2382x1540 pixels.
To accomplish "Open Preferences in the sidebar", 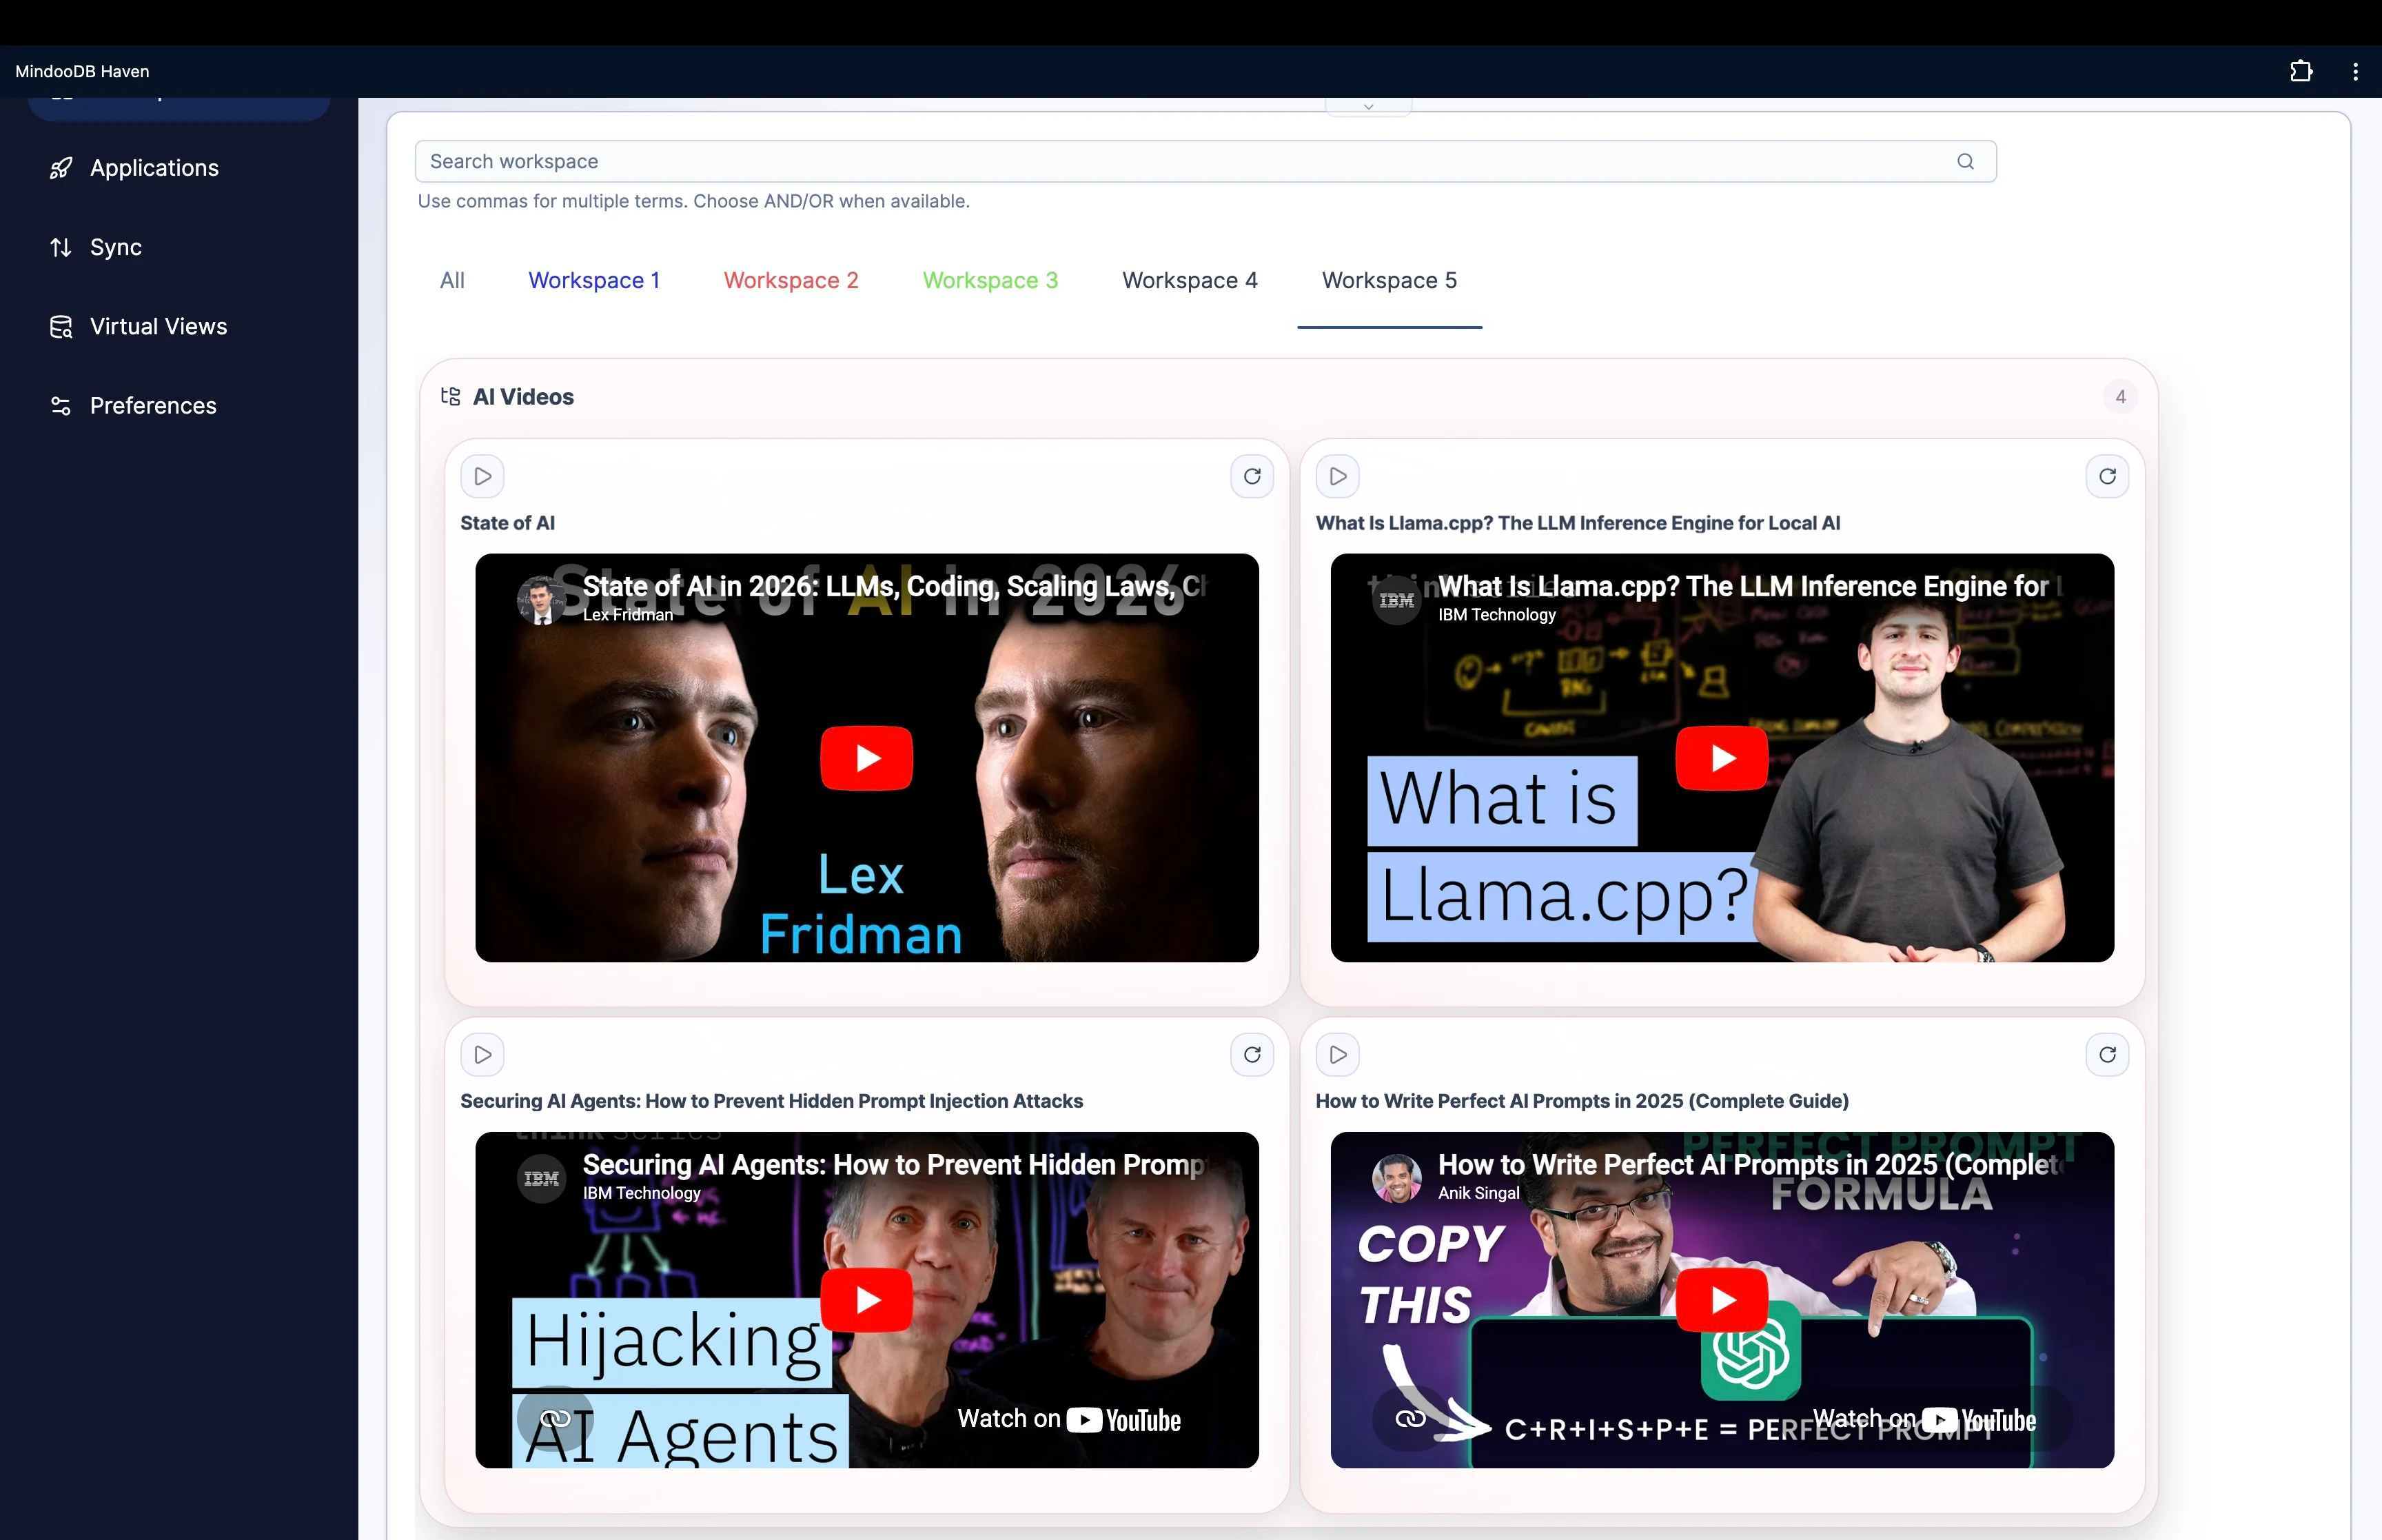I will tap(152, 406).
